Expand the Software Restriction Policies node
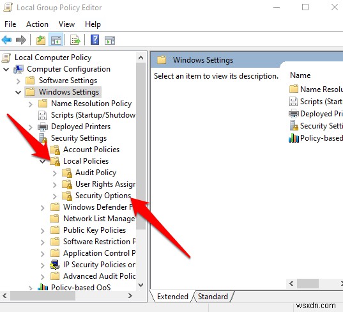Screen dimensions: 343x312 click(43, 242)
